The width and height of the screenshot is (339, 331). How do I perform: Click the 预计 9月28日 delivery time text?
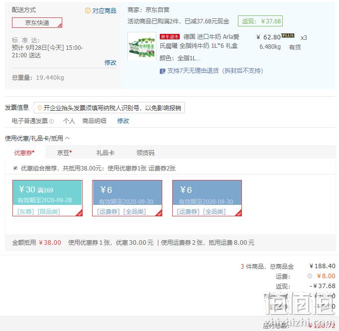click(47, 51)
